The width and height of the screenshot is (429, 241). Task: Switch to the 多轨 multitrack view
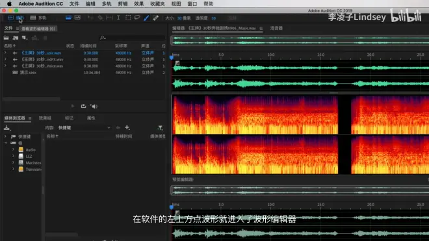coord(38,18)
